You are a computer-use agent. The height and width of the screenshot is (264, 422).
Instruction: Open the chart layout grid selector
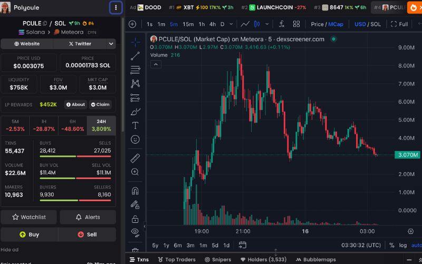pos(296,24)
